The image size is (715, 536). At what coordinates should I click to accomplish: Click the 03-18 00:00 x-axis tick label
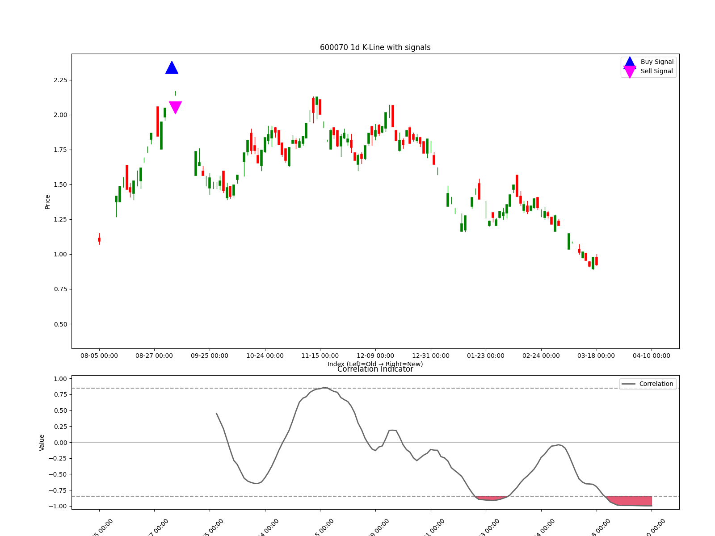(x=596, y=356)
